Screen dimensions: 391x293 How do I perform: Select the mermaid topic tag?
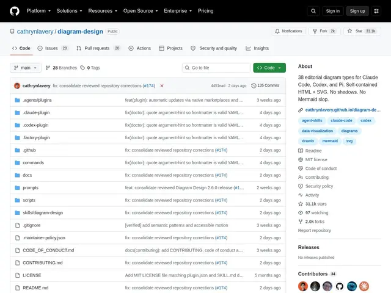click(330, 141)
